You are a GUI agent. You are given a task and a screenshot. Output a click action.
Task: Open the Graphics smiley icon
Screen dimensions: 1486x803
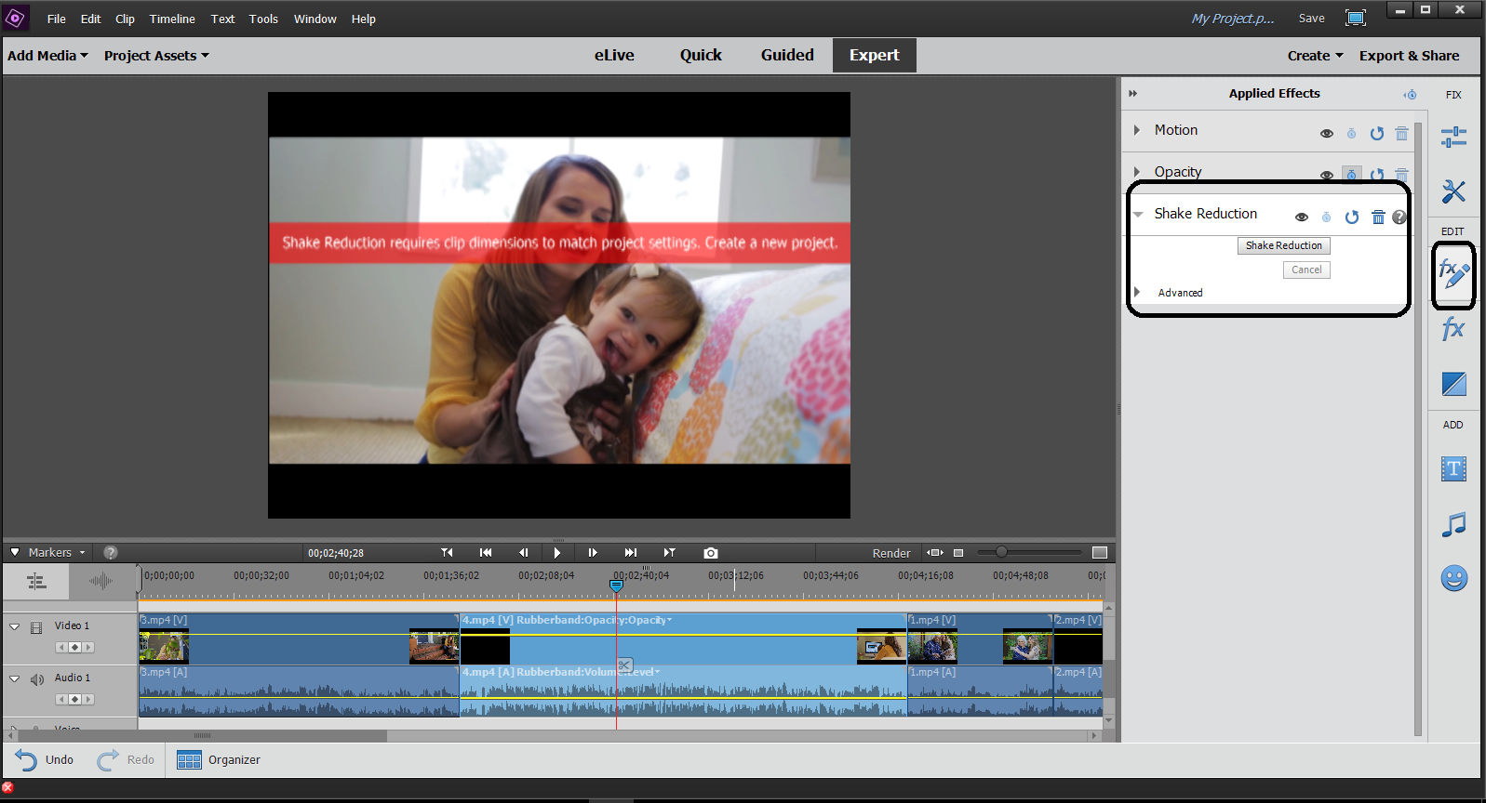pos(1453,578)
